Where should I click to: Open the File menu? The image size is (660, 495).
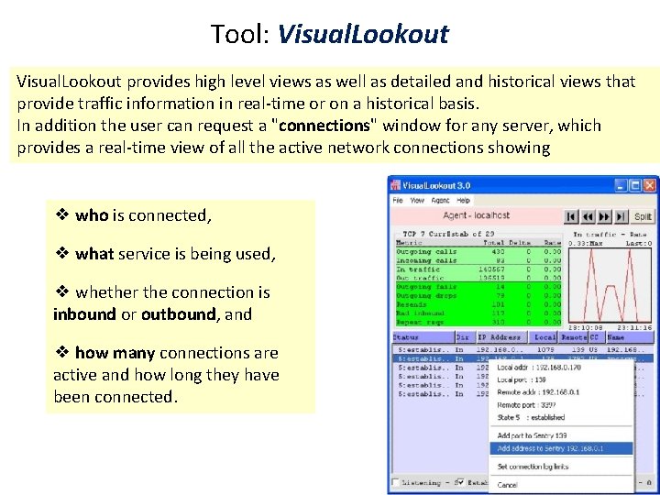pos(397,201)
